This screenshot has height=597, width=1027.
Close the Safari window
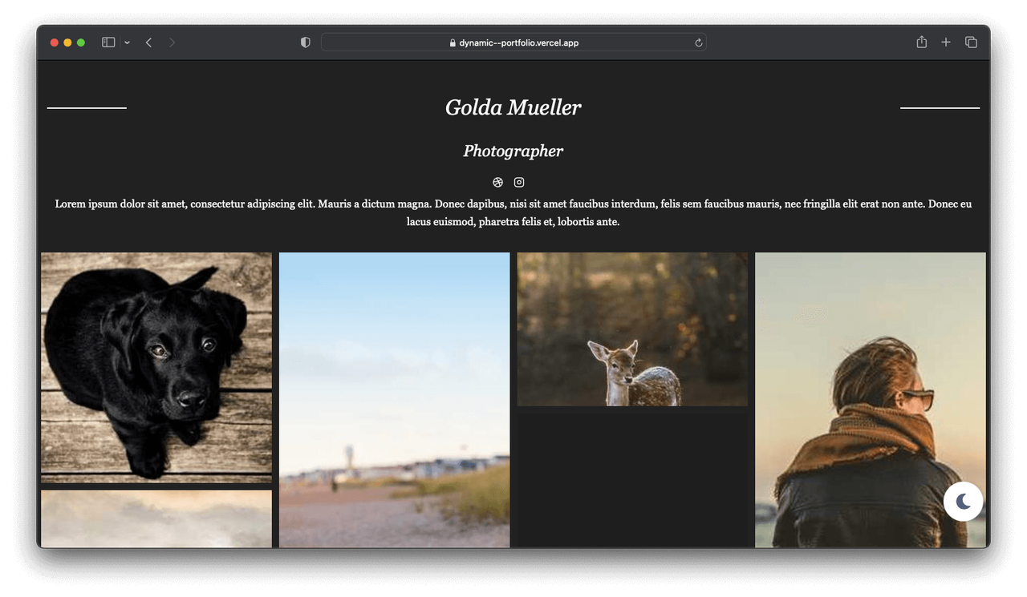click(55, 42)
